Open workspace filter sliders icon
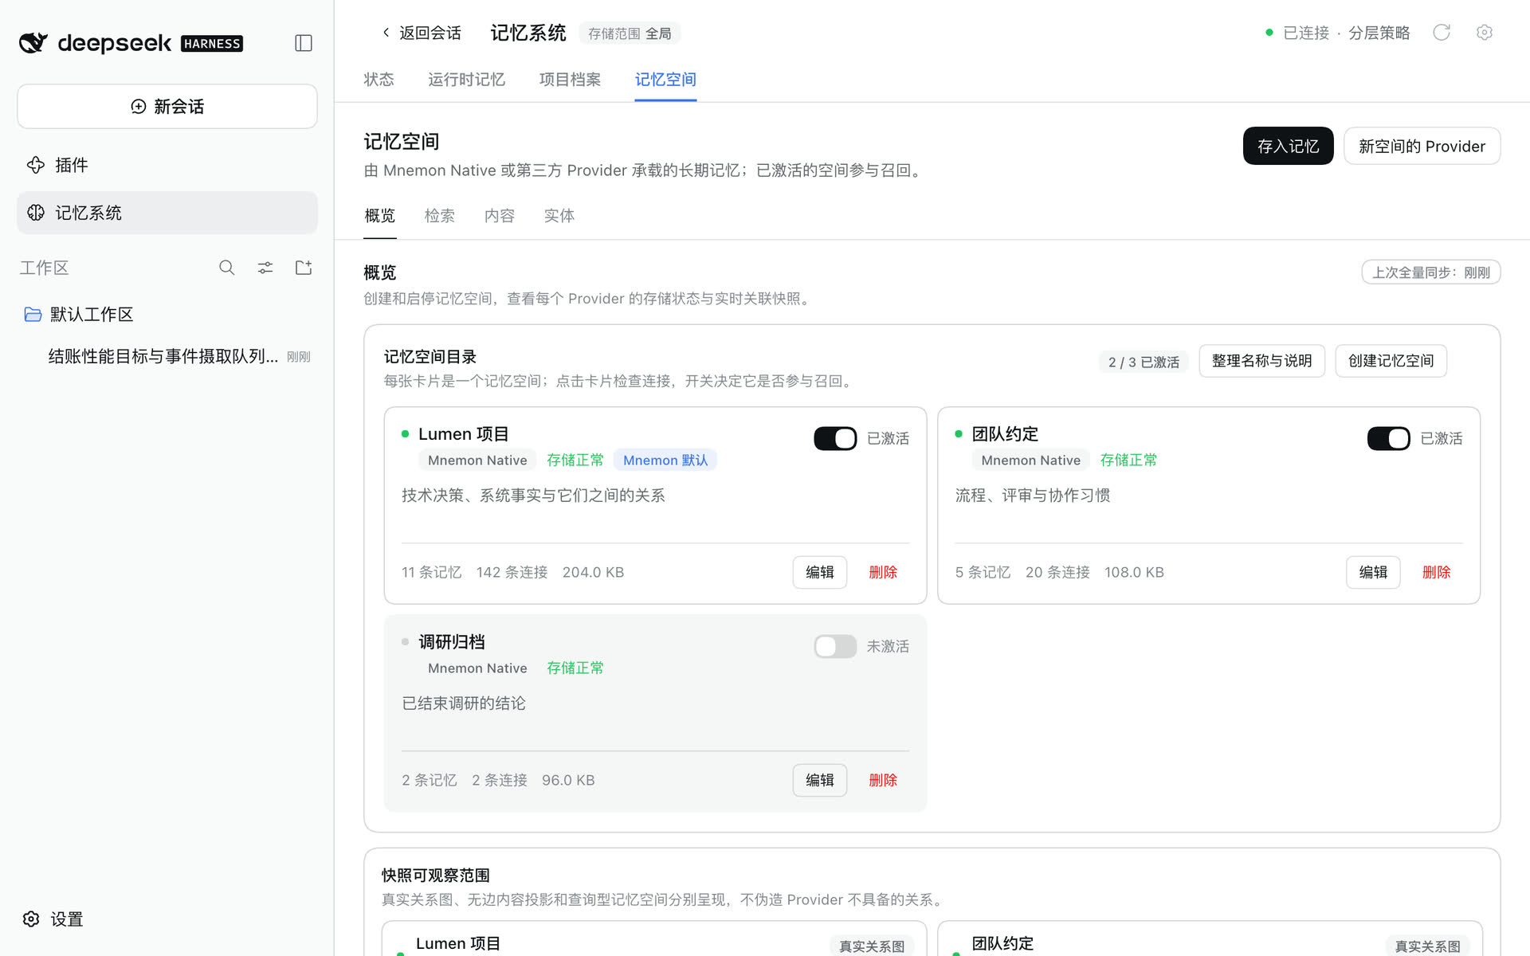 click(x=265, y=268)
